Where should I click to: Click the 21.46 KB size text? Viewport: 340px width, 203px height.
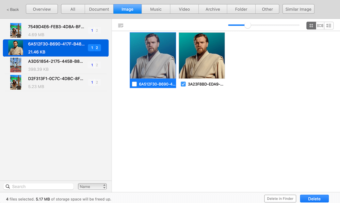click(x=37, y=52)
